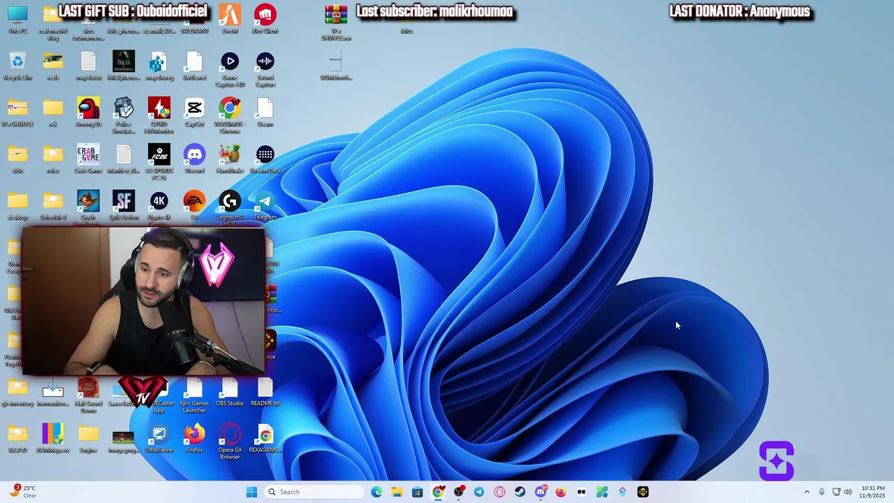Viewport: 894px width, 503px height.
Task: Launch FiveM from the desktop
Action: click(230, 19)
